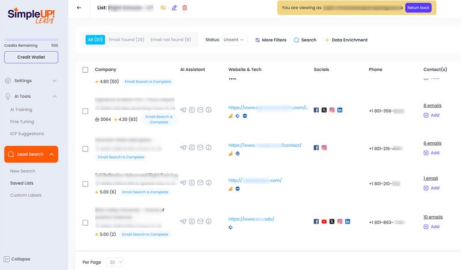Open Instagram icon in the 8 emails row
The width and height of the screenshot is (461, 270).
click(332, 110)
